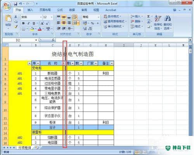Open the Acrobat ribbon tab
Screen dimensions: 194x155
(111, 10)
